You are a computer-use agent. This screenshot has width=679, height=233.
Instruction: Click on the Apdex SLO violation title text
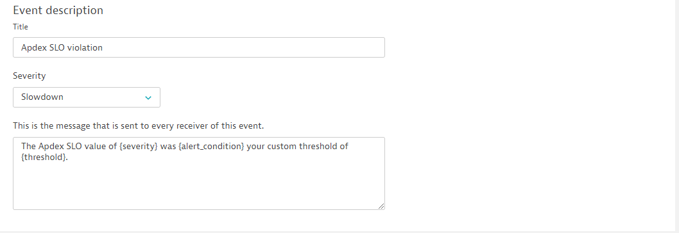tap(62, 47)
